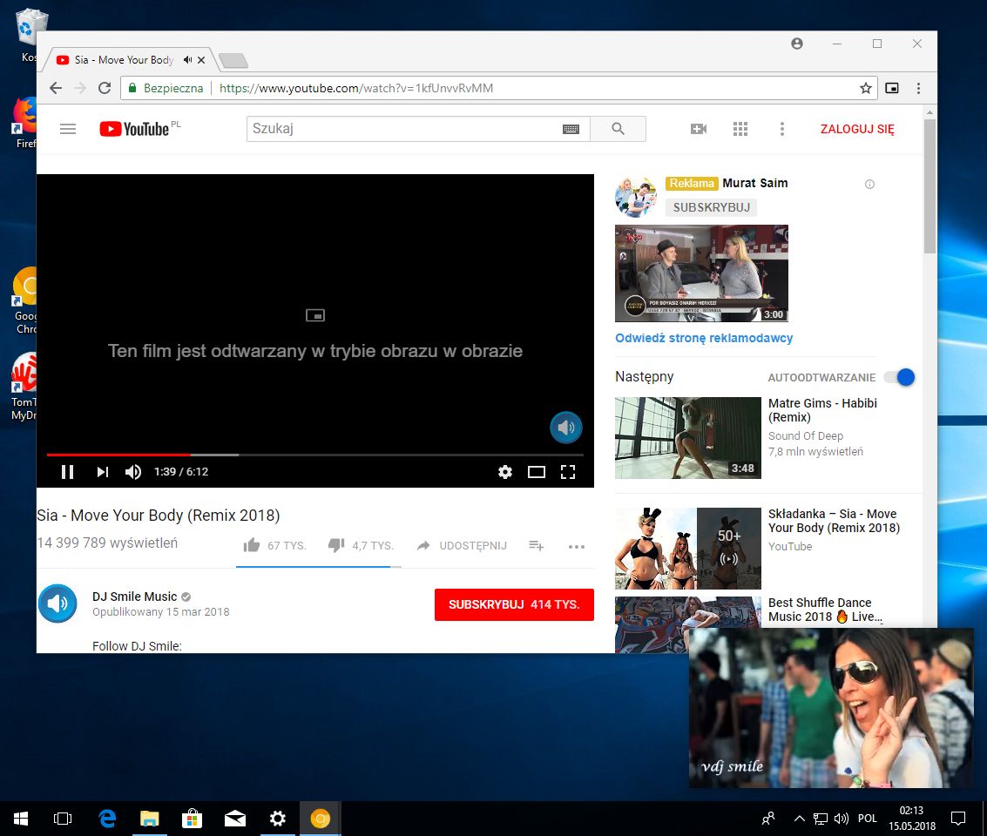Open the Windows Start menu
This screenshot has height=836, width=987.
click(x=21, y=819)
